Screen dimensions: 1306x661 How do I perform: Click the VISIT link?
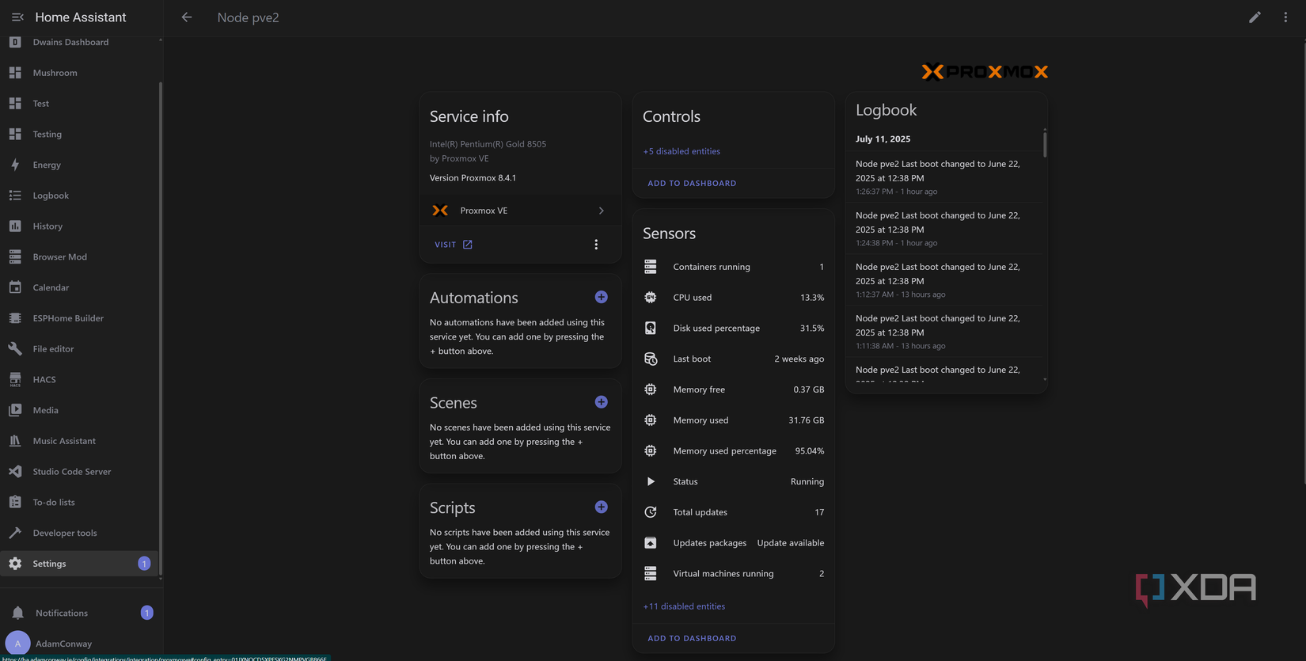[454, 245]
